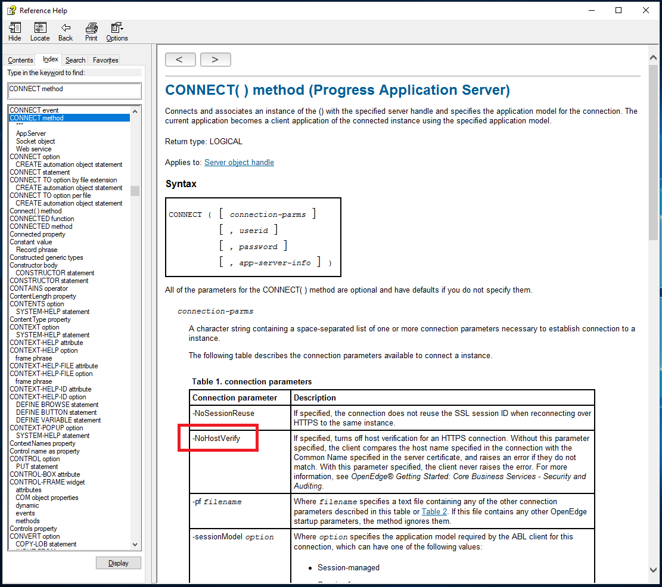Click the content pane scroll up arrow
Viewport: 662px width, 587px height.
653,57
